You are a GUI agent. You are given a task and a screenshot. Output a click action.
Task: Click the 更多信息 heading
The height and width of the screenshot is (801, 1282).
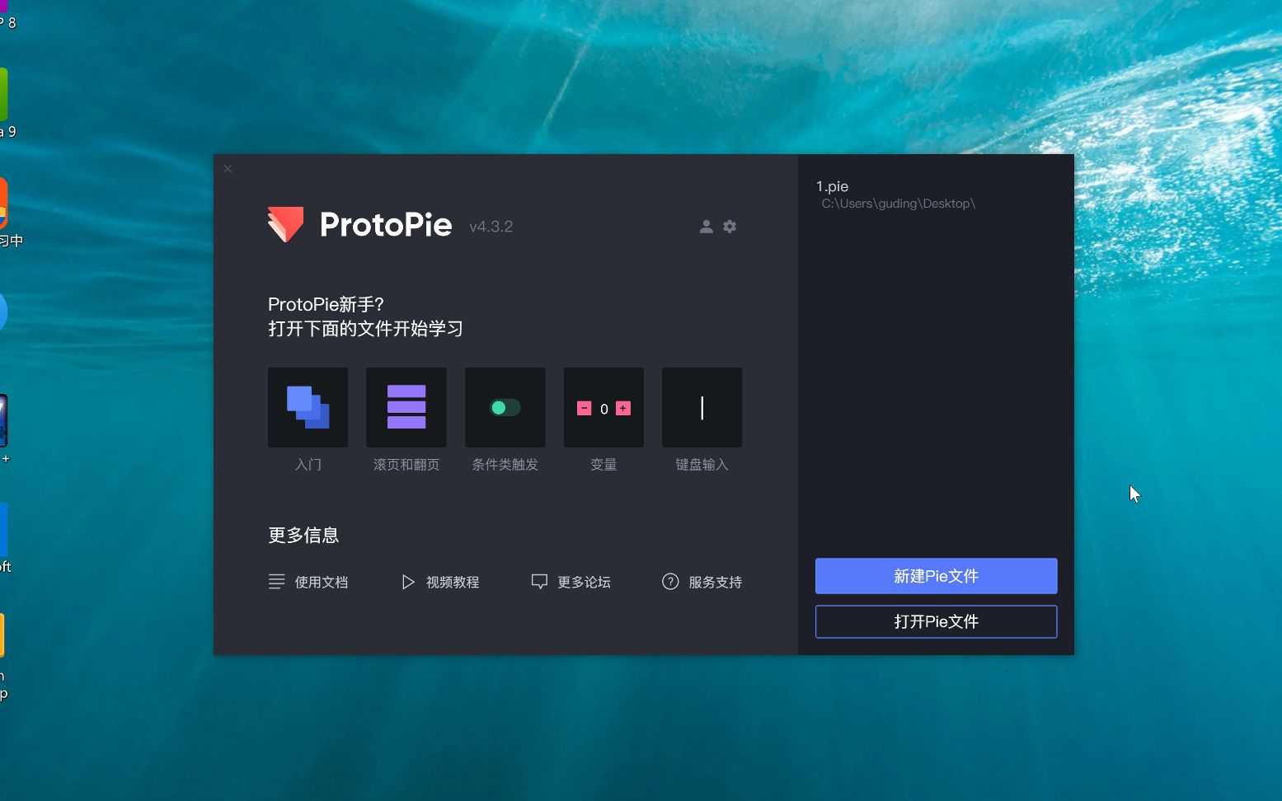(303, 536)
